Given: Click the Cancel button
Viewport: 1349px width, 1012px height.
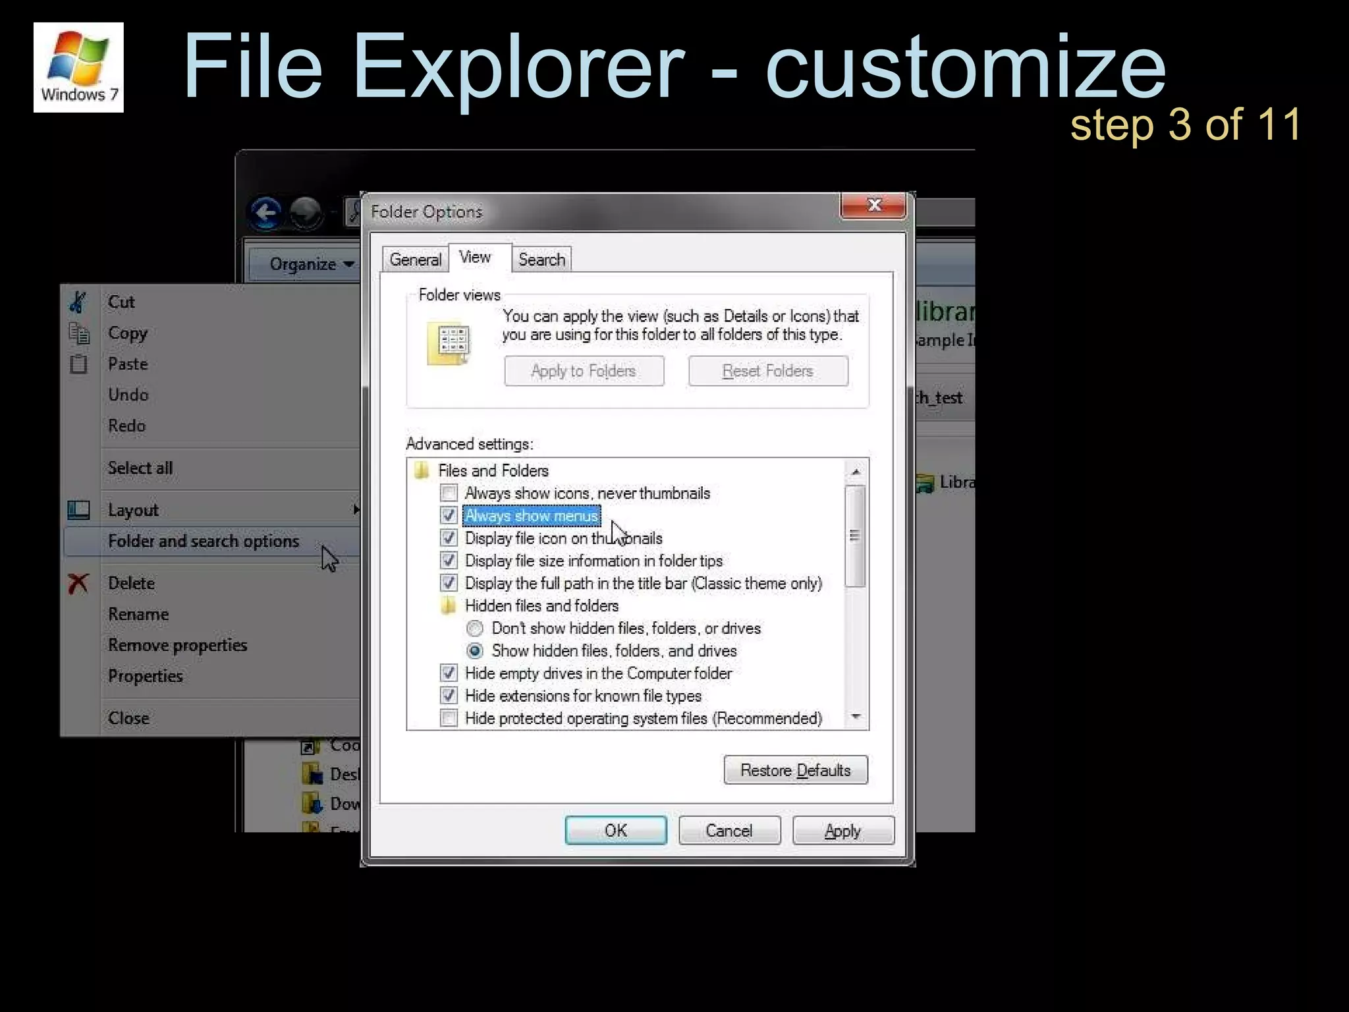Looking at the screenshot, I should (x=729, y=830).
